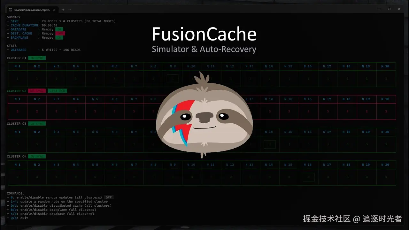Click the N 17 header in Cluster C2
The width and height of the screenshot is (409, 230).
click(x=328, y=99)
